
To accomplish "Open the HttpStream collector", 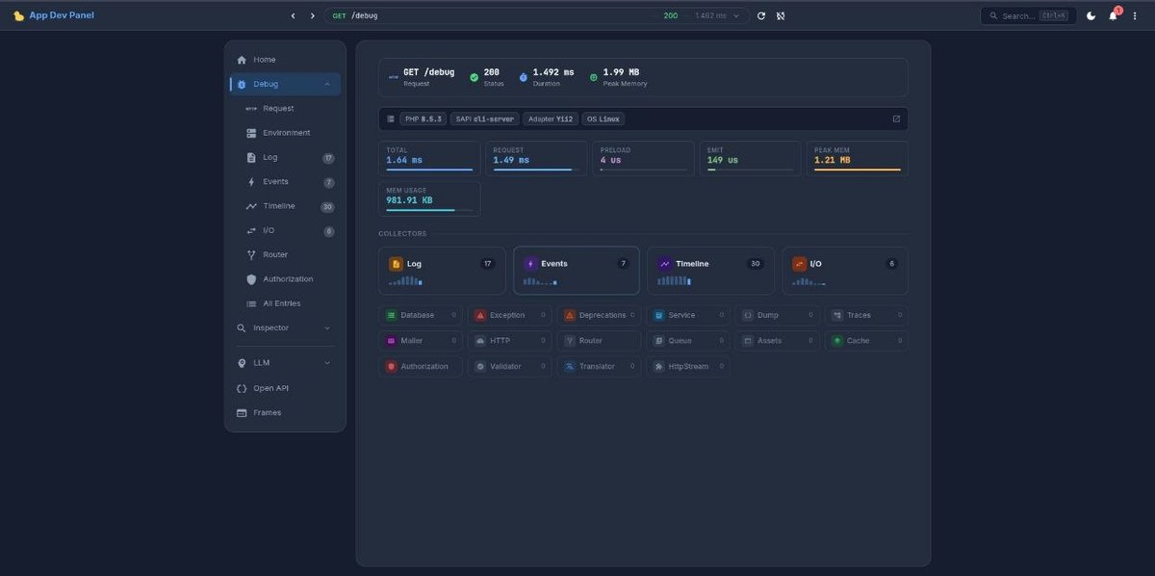I will (688, 366).
